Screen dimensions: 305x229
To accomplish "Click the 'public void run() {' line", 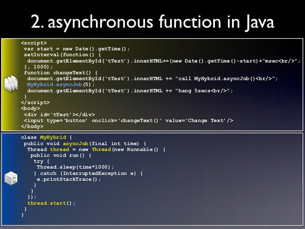I will [x=61, y=155].
